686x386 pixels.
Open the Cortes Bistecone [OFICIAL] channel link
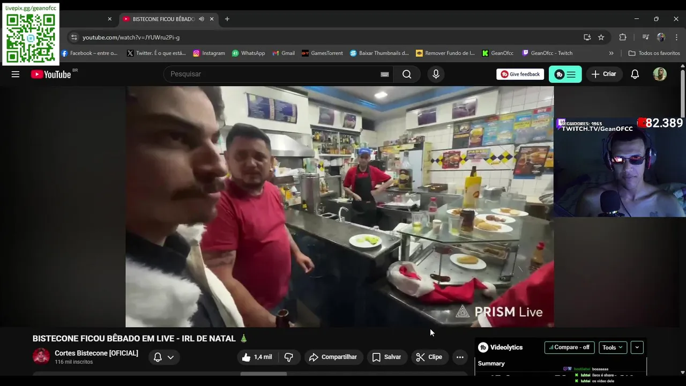pos(96,353)
